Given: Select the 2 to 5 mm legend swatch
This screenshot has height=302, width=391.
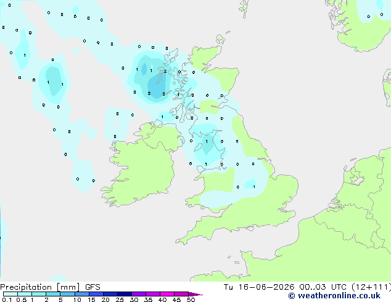Looking at the screenshot, I should tap(53, 294).
